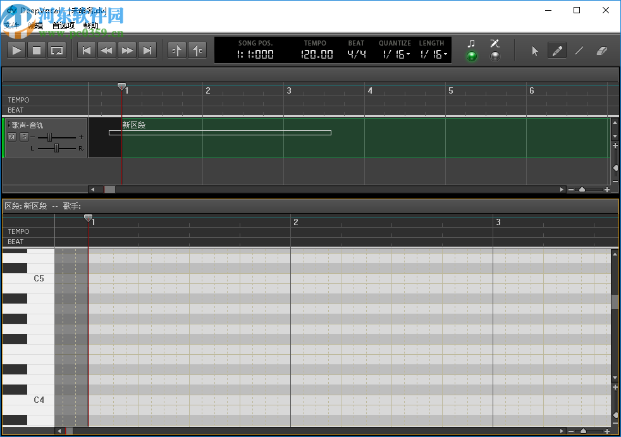Activate the pitch-editing pencil mode icon
Image resolution: width=621 pixels, height=437 pixels.
point(495,43)
